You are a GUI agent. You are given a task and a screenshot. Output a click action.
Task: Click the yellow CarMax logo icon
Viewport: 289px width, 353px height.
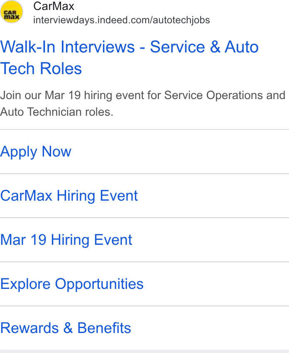pyautogui.click(x=12, y=12)
